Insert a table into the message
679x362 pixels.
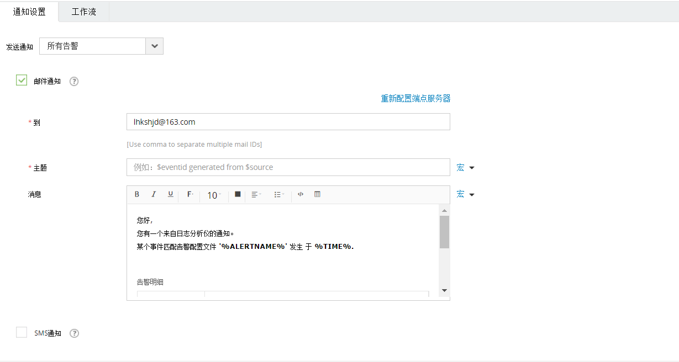(316, 194)
